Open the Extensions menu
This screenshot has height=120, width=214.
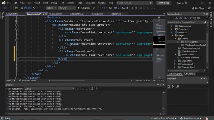point(90,3)
